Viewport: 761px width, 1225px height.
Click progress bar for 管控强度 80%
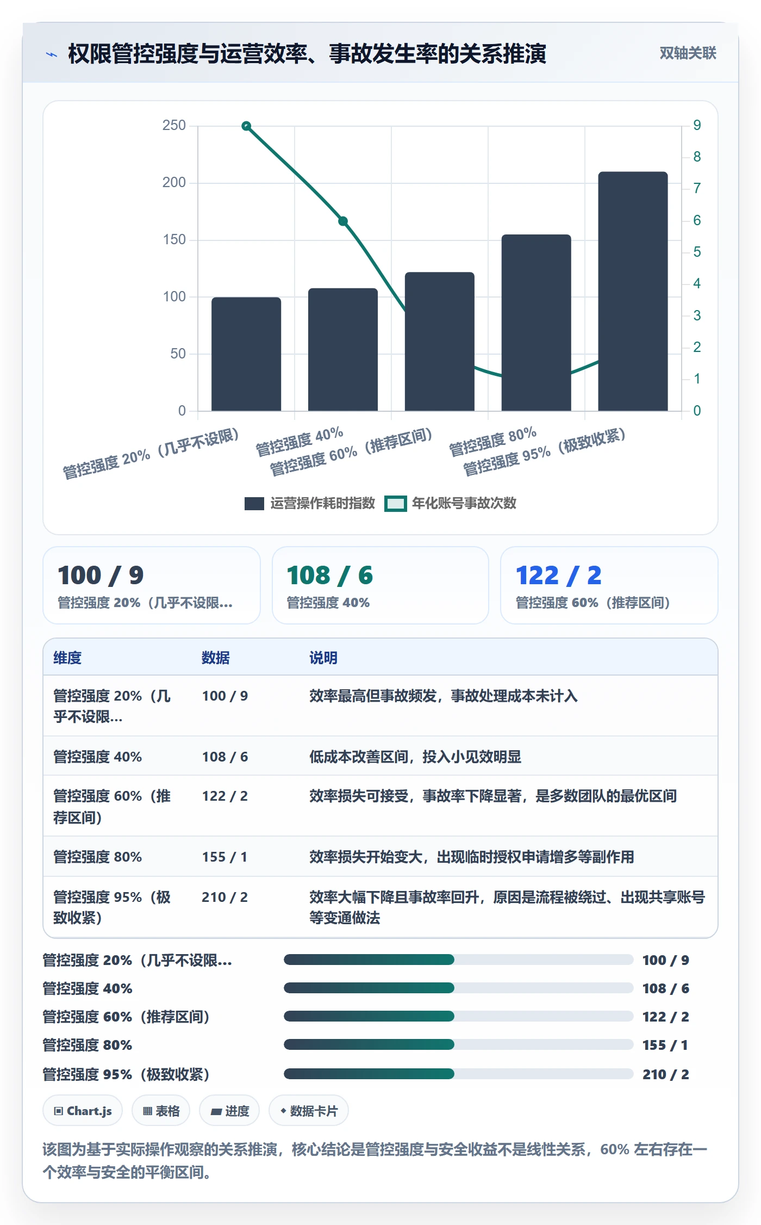tap(458, 1044)
